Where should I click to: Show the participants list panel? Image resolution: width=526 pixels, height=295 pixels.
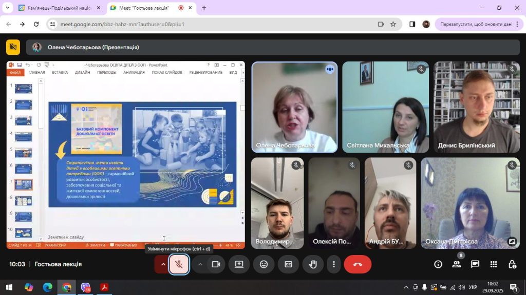456,264
